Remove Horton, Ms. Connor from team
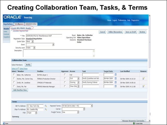167x125 pixels. (x=144, y=78)
